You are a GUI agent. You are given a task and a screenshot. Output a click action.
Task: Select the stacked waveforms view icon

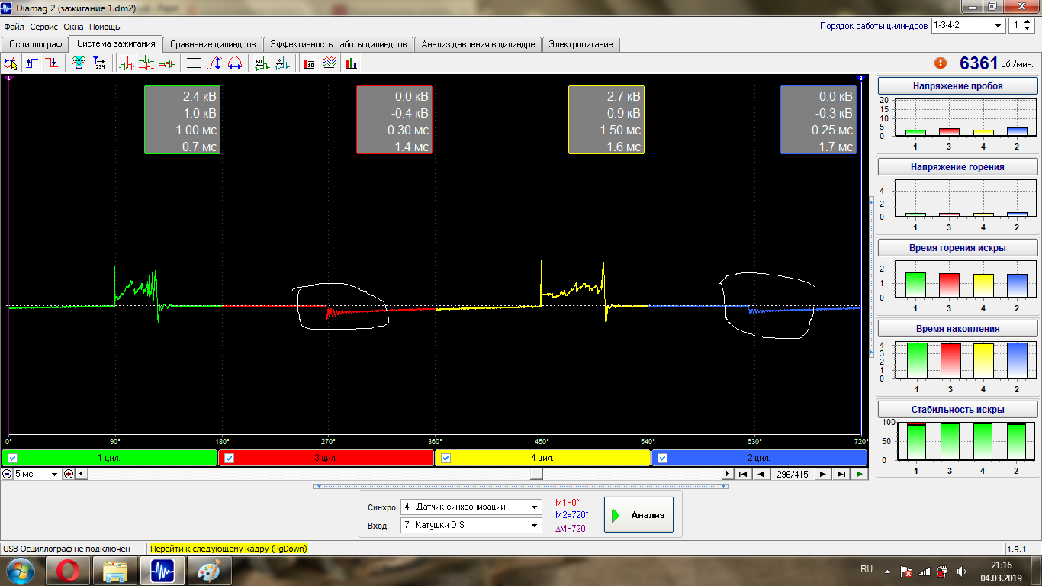[146, 63]
